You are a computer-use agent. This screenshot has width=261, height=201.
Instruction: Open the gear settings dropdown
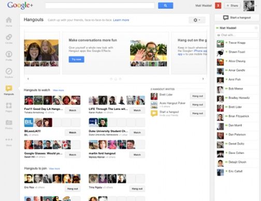(197, 20)
